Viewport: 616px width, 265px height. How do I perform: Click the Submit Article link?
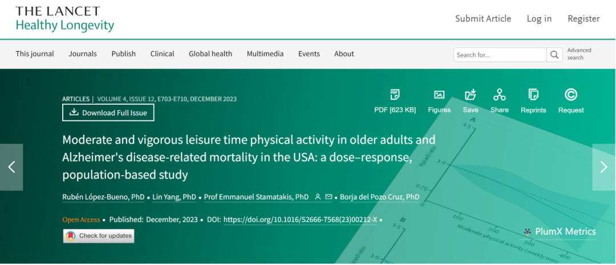pos(483,19)
